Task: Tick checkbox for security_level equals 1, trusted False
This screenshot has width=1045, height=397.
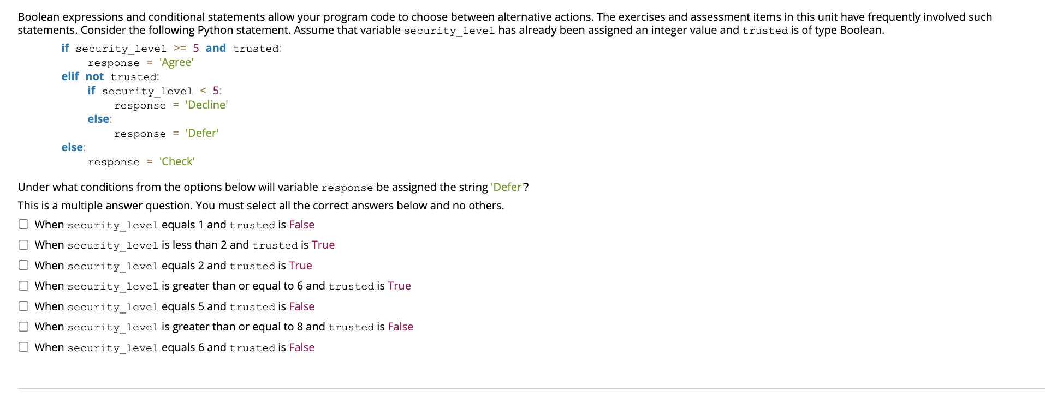Action: coord(23,224)
